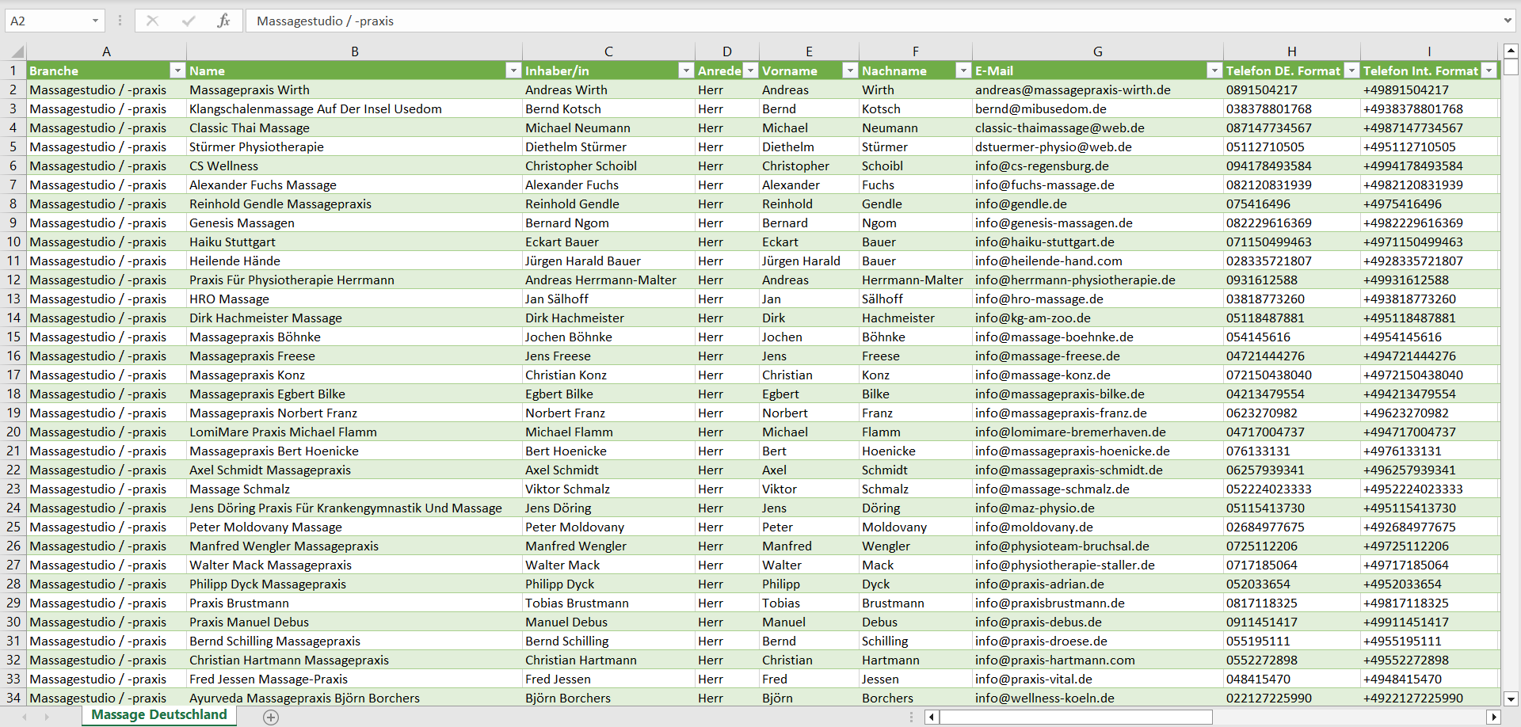Image resolution: width=1521 pixels, height=727 pixels.
Task: Open the Vorname filter dropdown
Action: click(850, 70)
